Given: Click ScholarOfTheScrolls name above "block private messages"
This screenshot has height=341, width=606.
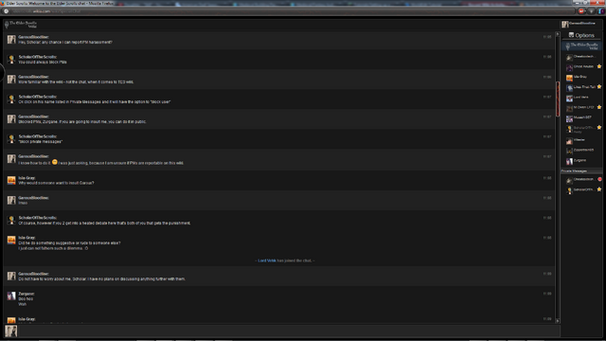Looking at the screenshot, I should (38, 136).
